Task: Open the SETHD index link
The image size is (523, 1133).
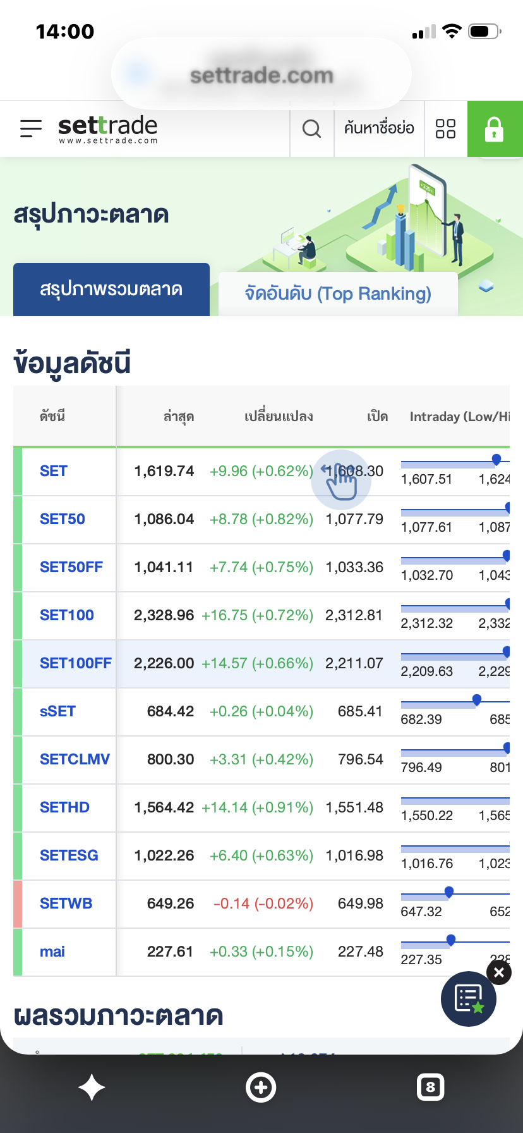Action: (x=64, y=807)
